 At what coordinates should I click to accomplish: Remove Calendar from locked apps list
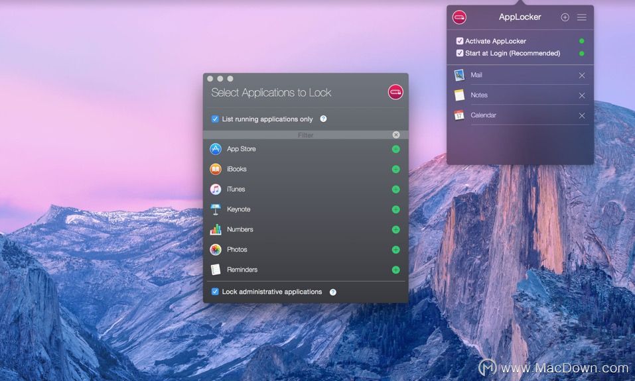tap(581, 116)
